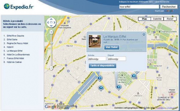
Task: Open the Eiffel Seine hotel link
Action: (x=12, y=39)
